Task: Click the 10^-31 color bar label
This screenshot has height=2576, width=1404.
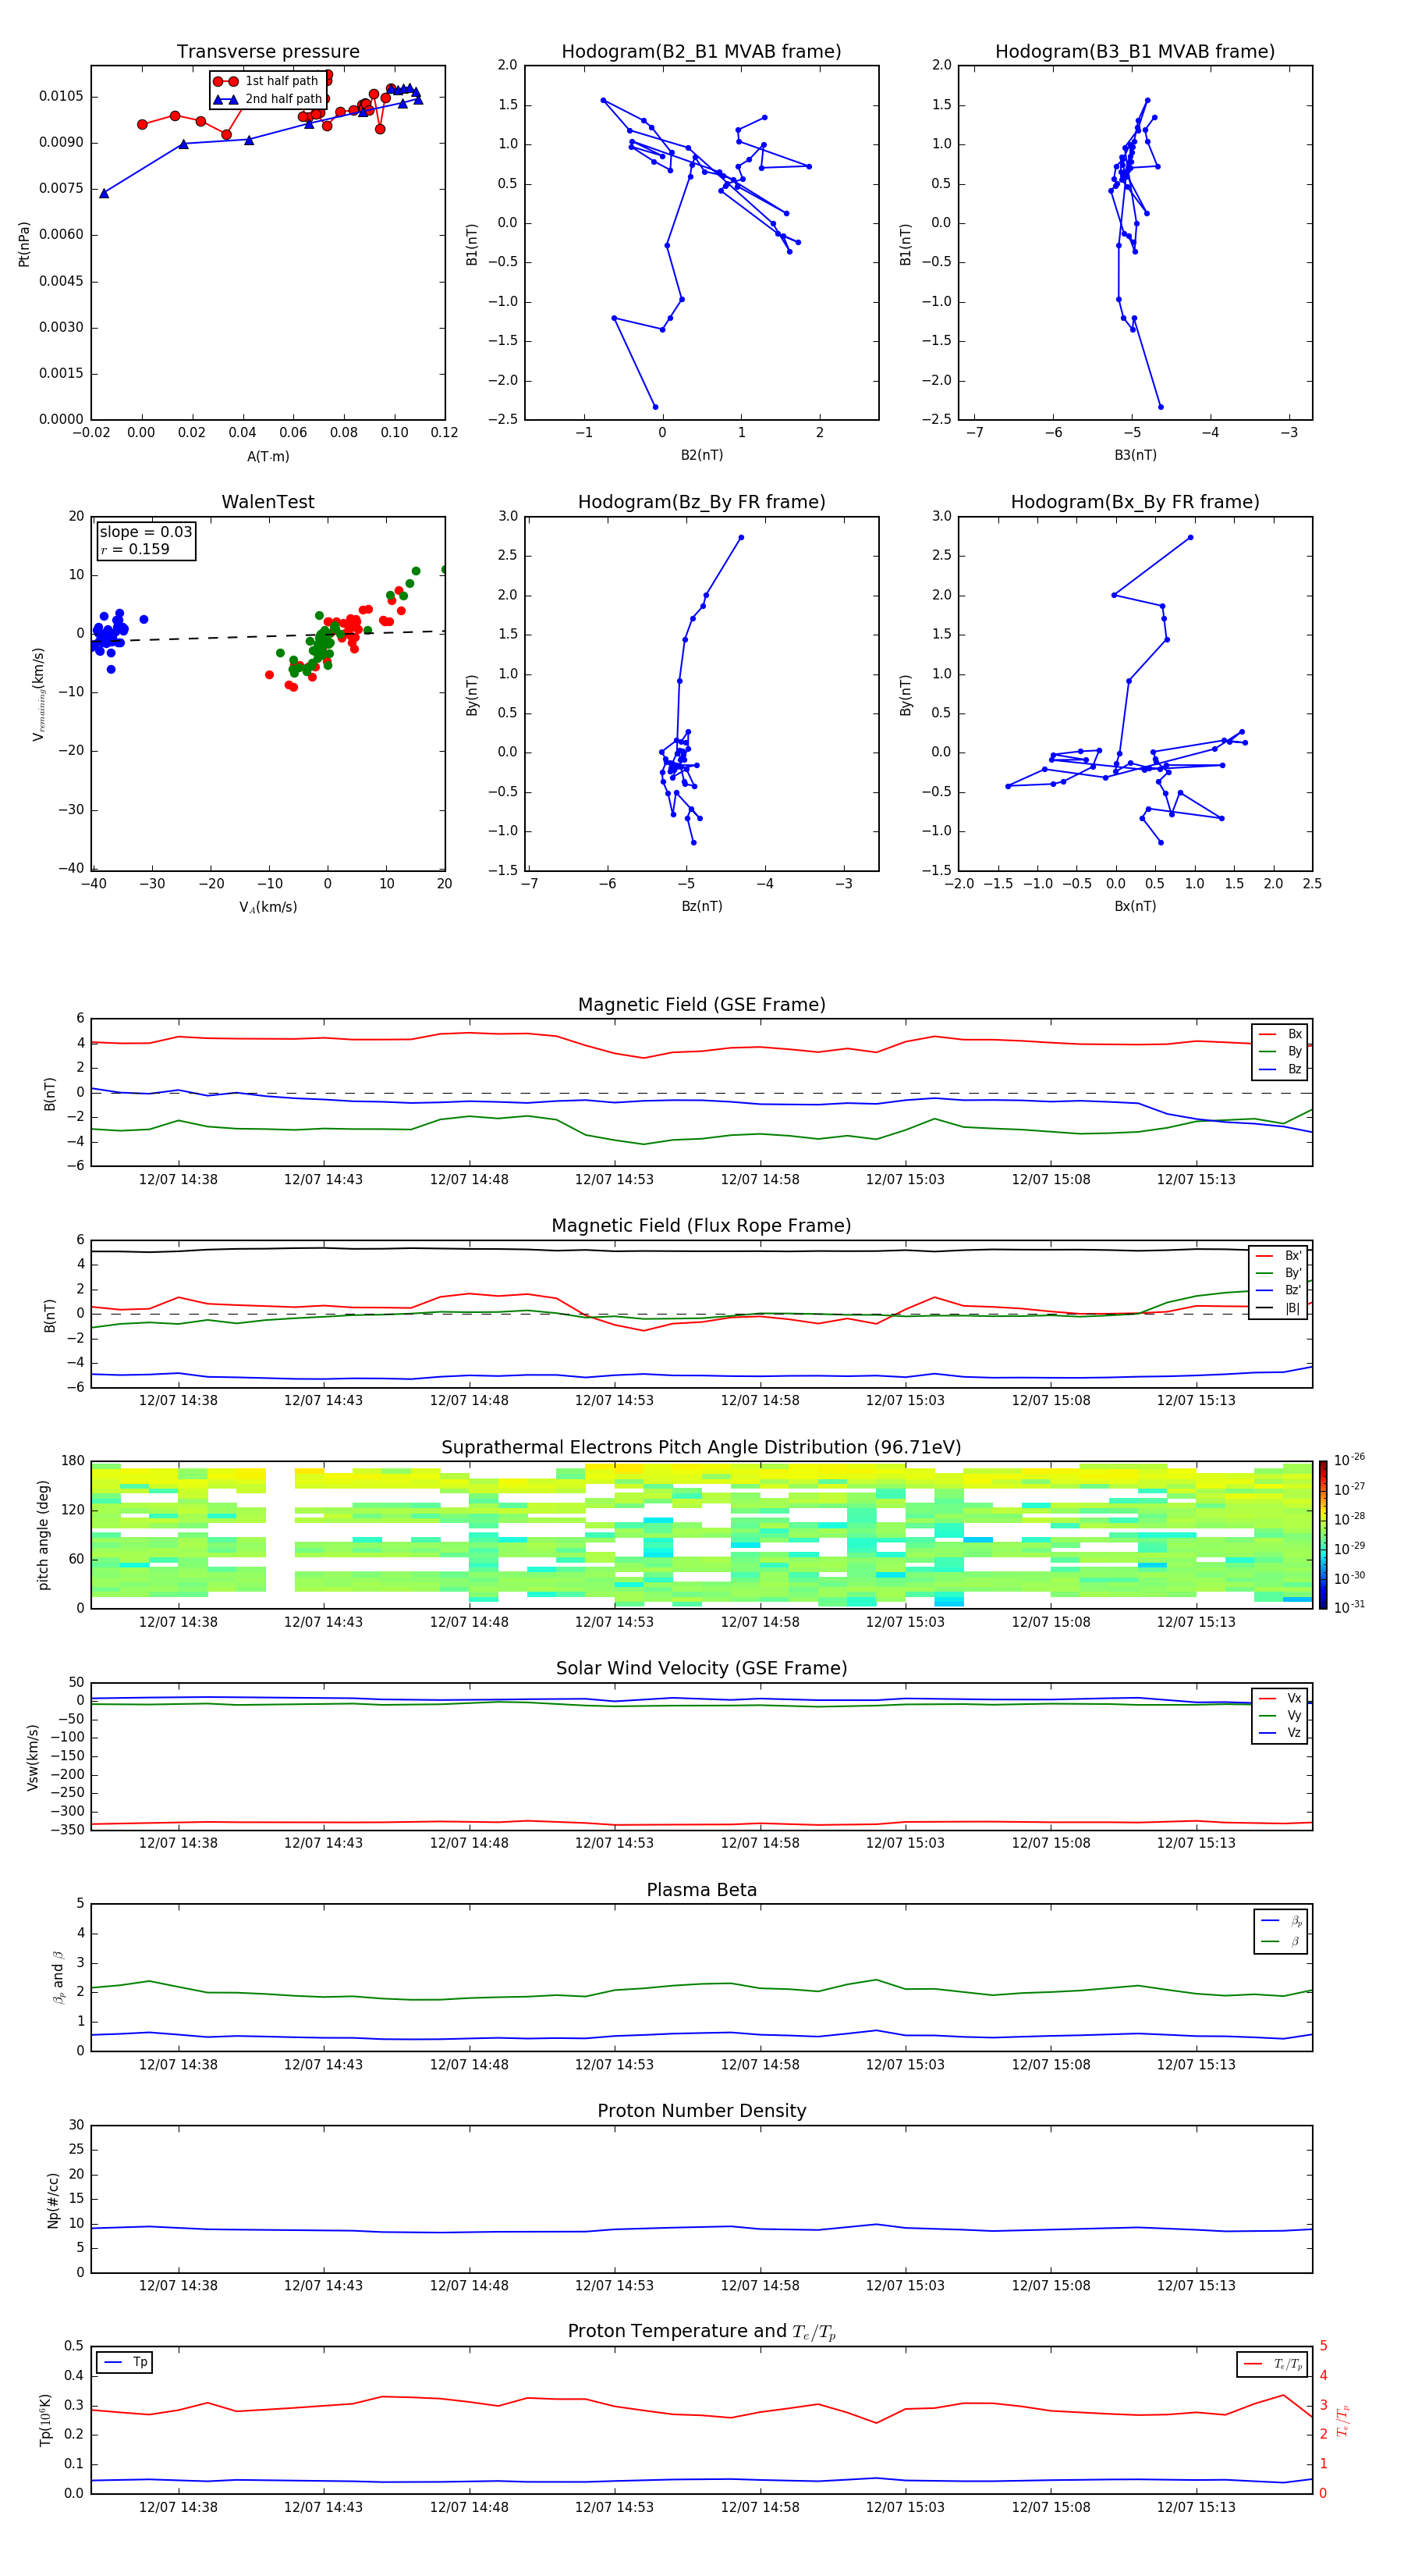Action: point(1349,1607)
